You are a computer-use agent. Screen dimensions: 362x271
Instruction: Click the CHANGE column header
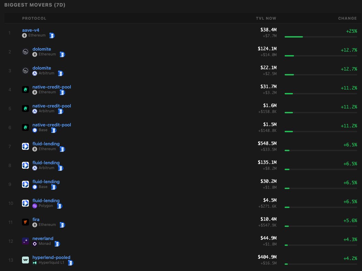348,18
